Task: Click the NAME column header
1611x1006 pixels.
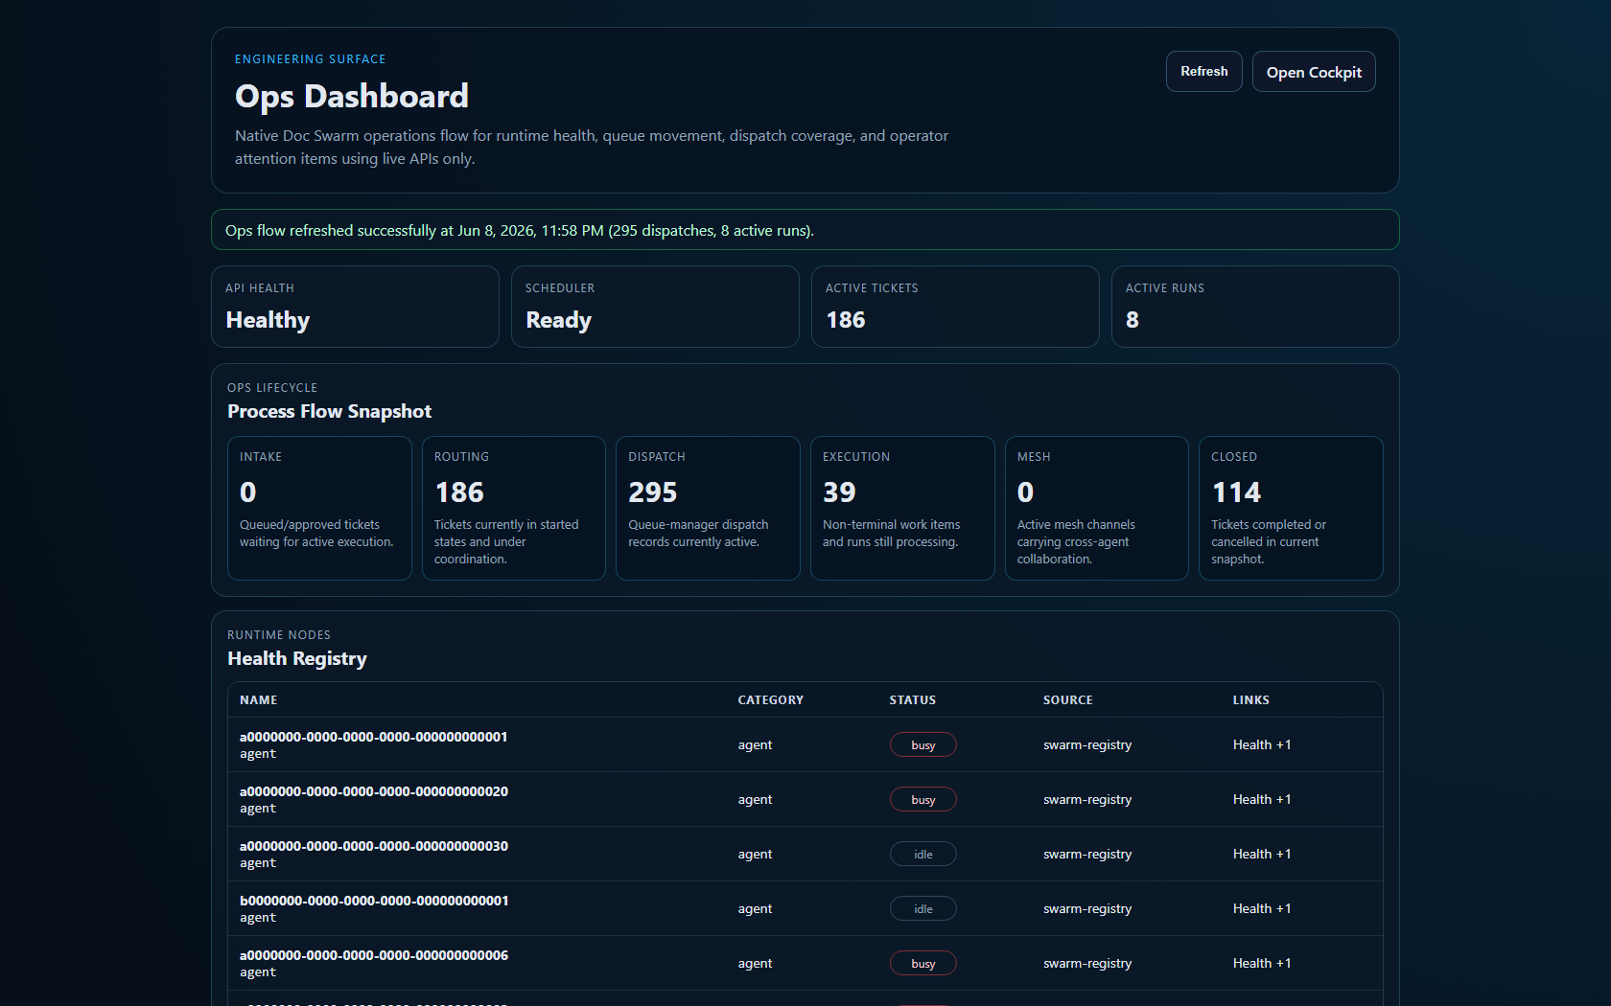Action: [x=259, y=700]
